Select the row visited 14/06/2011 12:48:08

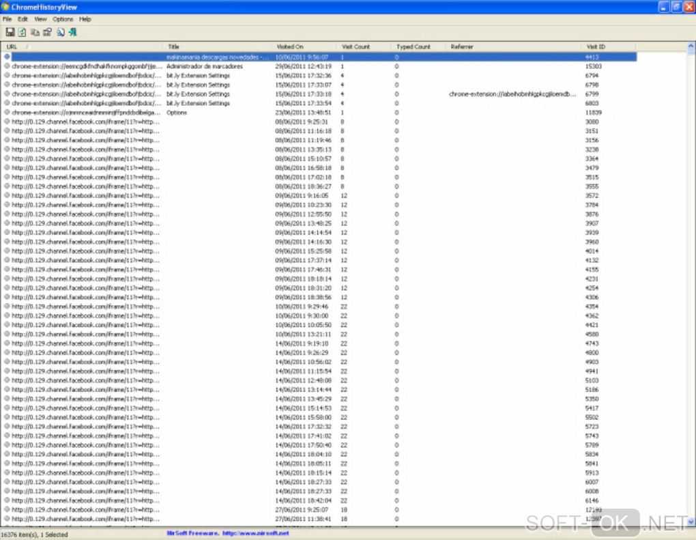(319, 380)
